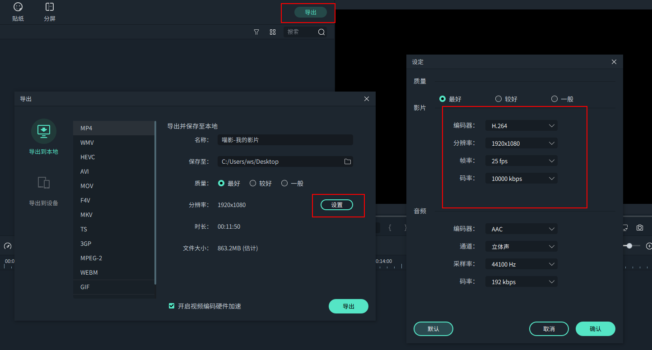Restore defaults with 默认 button
This screenshot has height=350, width=652.
point(433,329)
